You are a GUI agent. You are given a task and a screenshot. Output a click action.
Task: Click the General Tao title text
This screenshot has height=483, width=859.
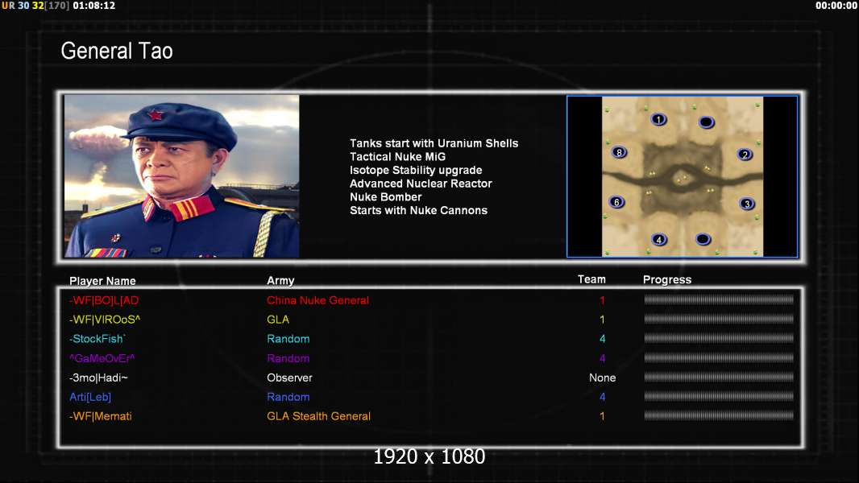click(117, 51)
